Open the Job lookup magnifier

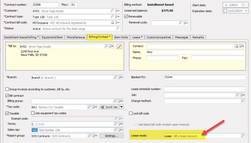237,95
